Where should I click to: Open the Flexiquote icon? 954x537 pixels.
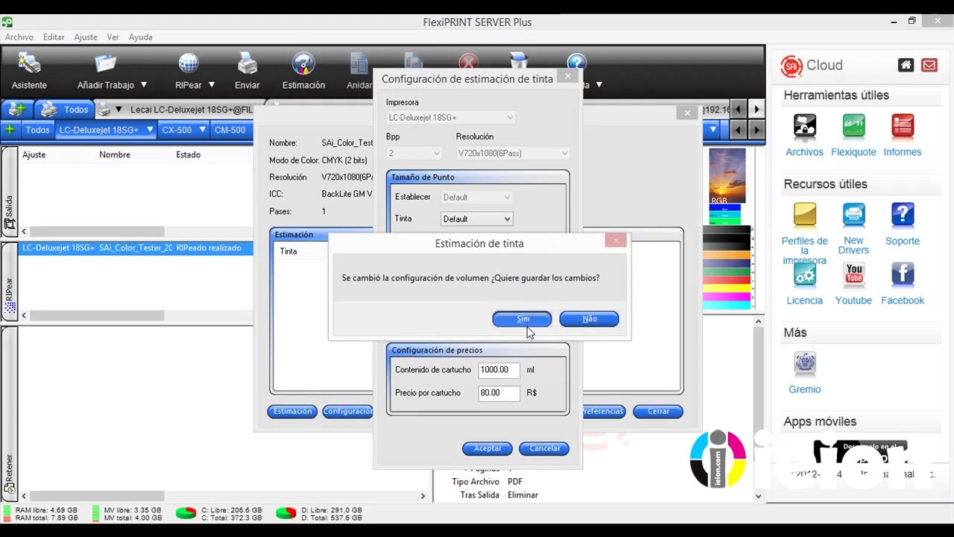click(x=853, y=125)
